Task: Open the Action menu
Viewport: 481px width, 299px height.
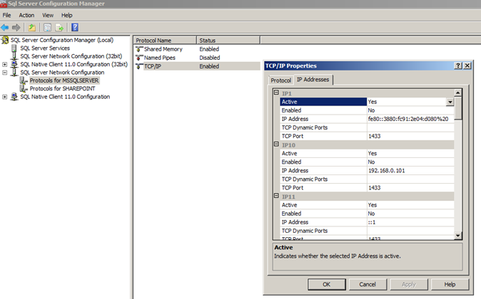Action: pyautogui.click(x=26, y=15)
